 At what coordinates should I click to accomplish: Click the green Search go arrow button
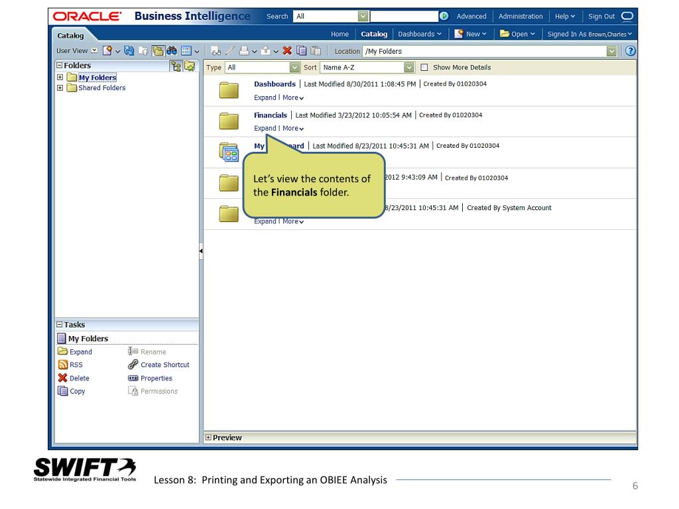pos(444,16)
